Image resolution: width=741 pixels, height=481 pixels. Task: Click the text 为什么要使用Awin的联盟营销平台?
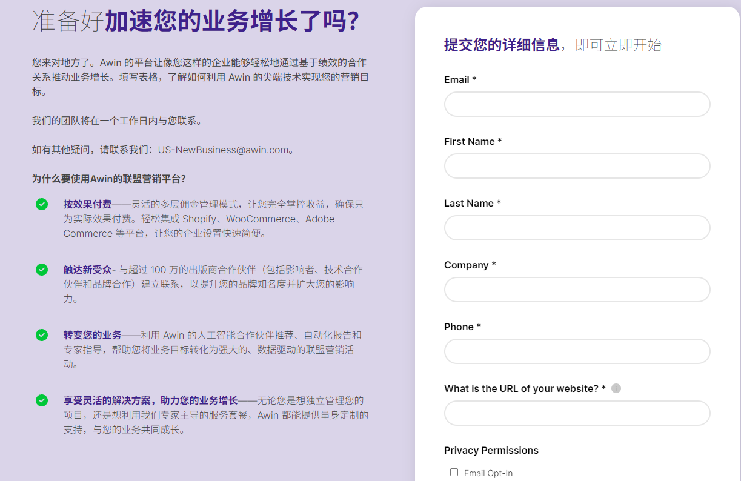pos(109,179)
